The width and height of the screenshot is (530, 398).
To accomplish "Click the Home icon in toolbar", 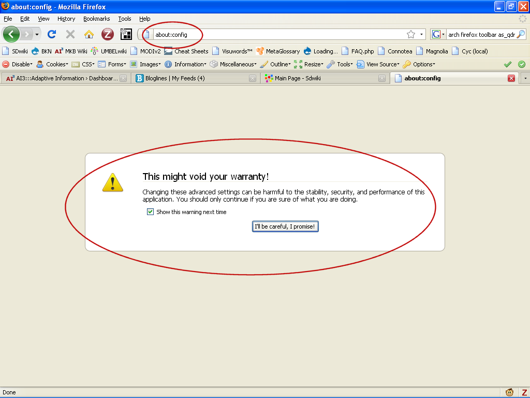I will (89, 35).
